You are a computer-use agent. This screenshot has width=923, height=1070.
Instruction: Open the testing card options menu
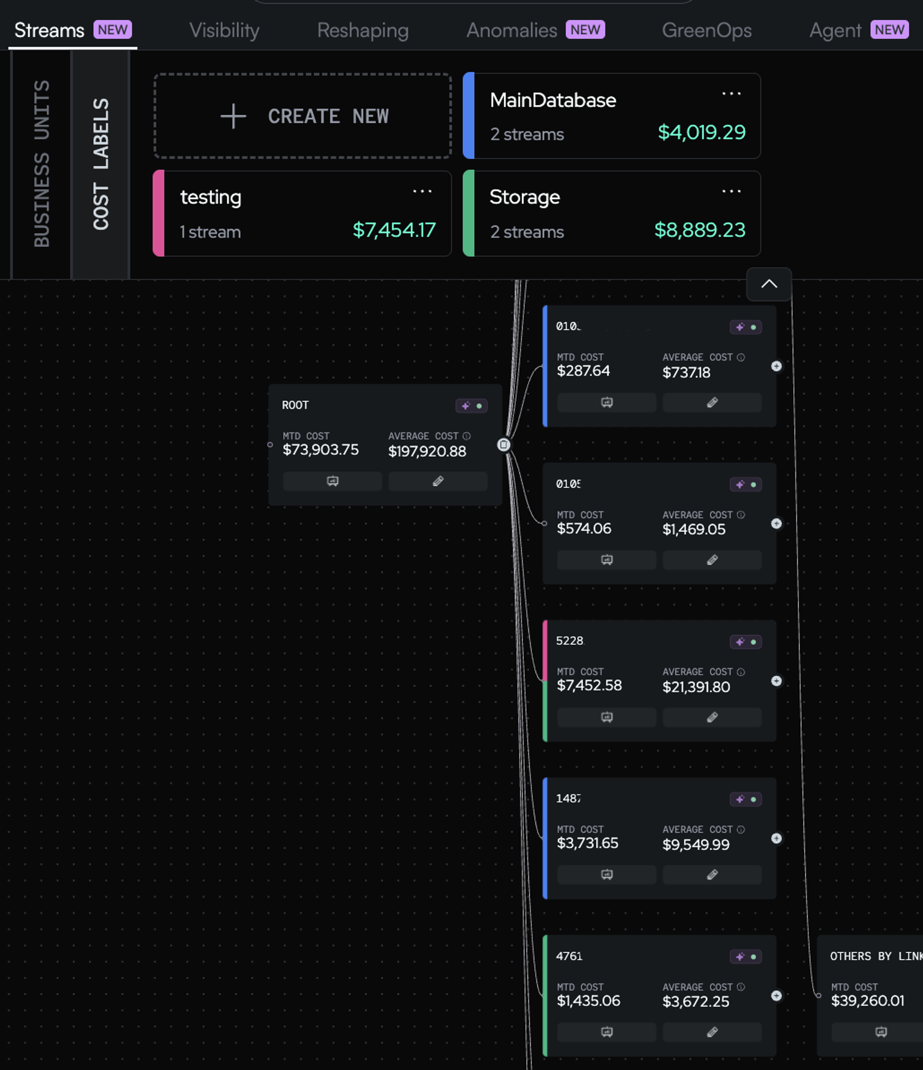point(422,191)
